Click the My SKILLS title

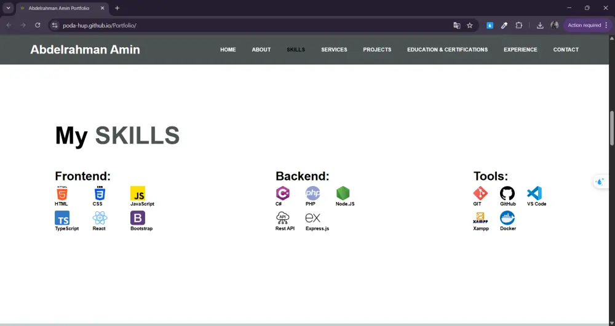tap(117, 136)
